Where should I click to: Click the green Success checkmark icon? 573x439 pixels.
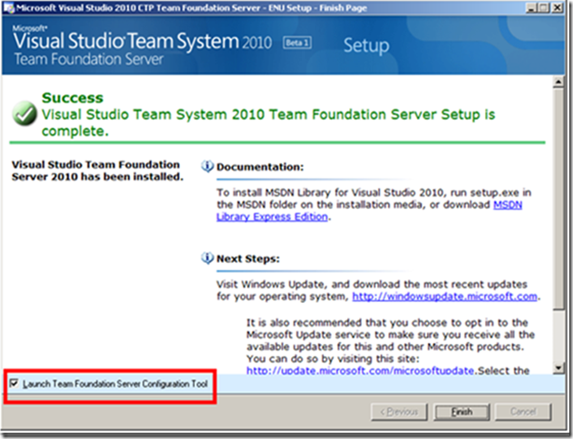click(26, 113)
